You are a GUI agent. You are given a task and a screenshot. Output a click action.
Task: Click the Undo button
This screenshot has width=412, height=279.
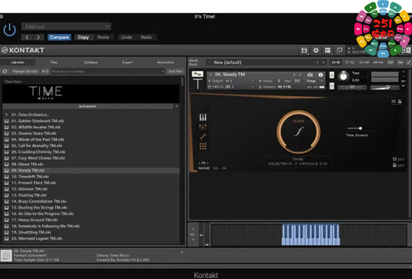126,37
